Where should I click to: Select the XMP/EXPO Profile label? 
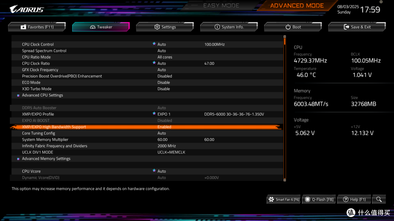click(38, 114)
